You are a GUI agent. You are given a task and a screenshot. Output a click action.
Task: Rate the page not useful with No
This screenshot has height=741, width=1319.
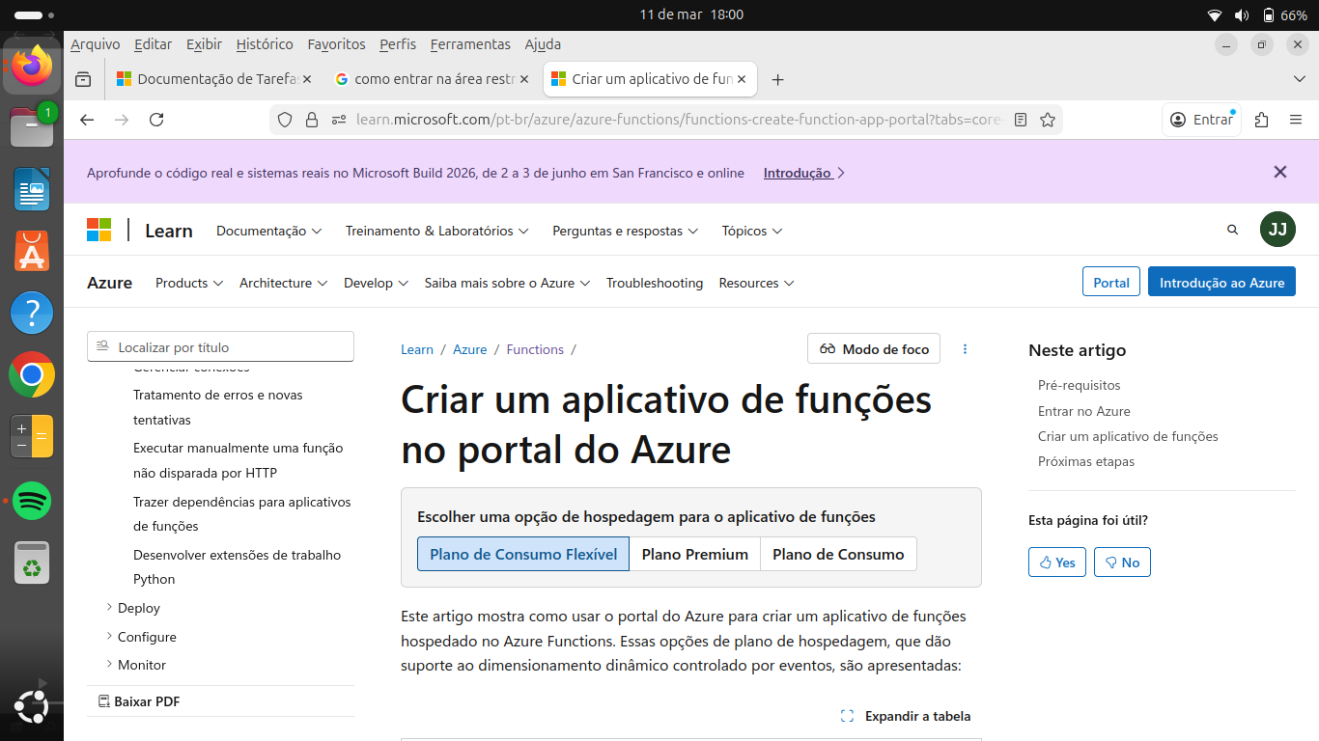point(1122,563)
